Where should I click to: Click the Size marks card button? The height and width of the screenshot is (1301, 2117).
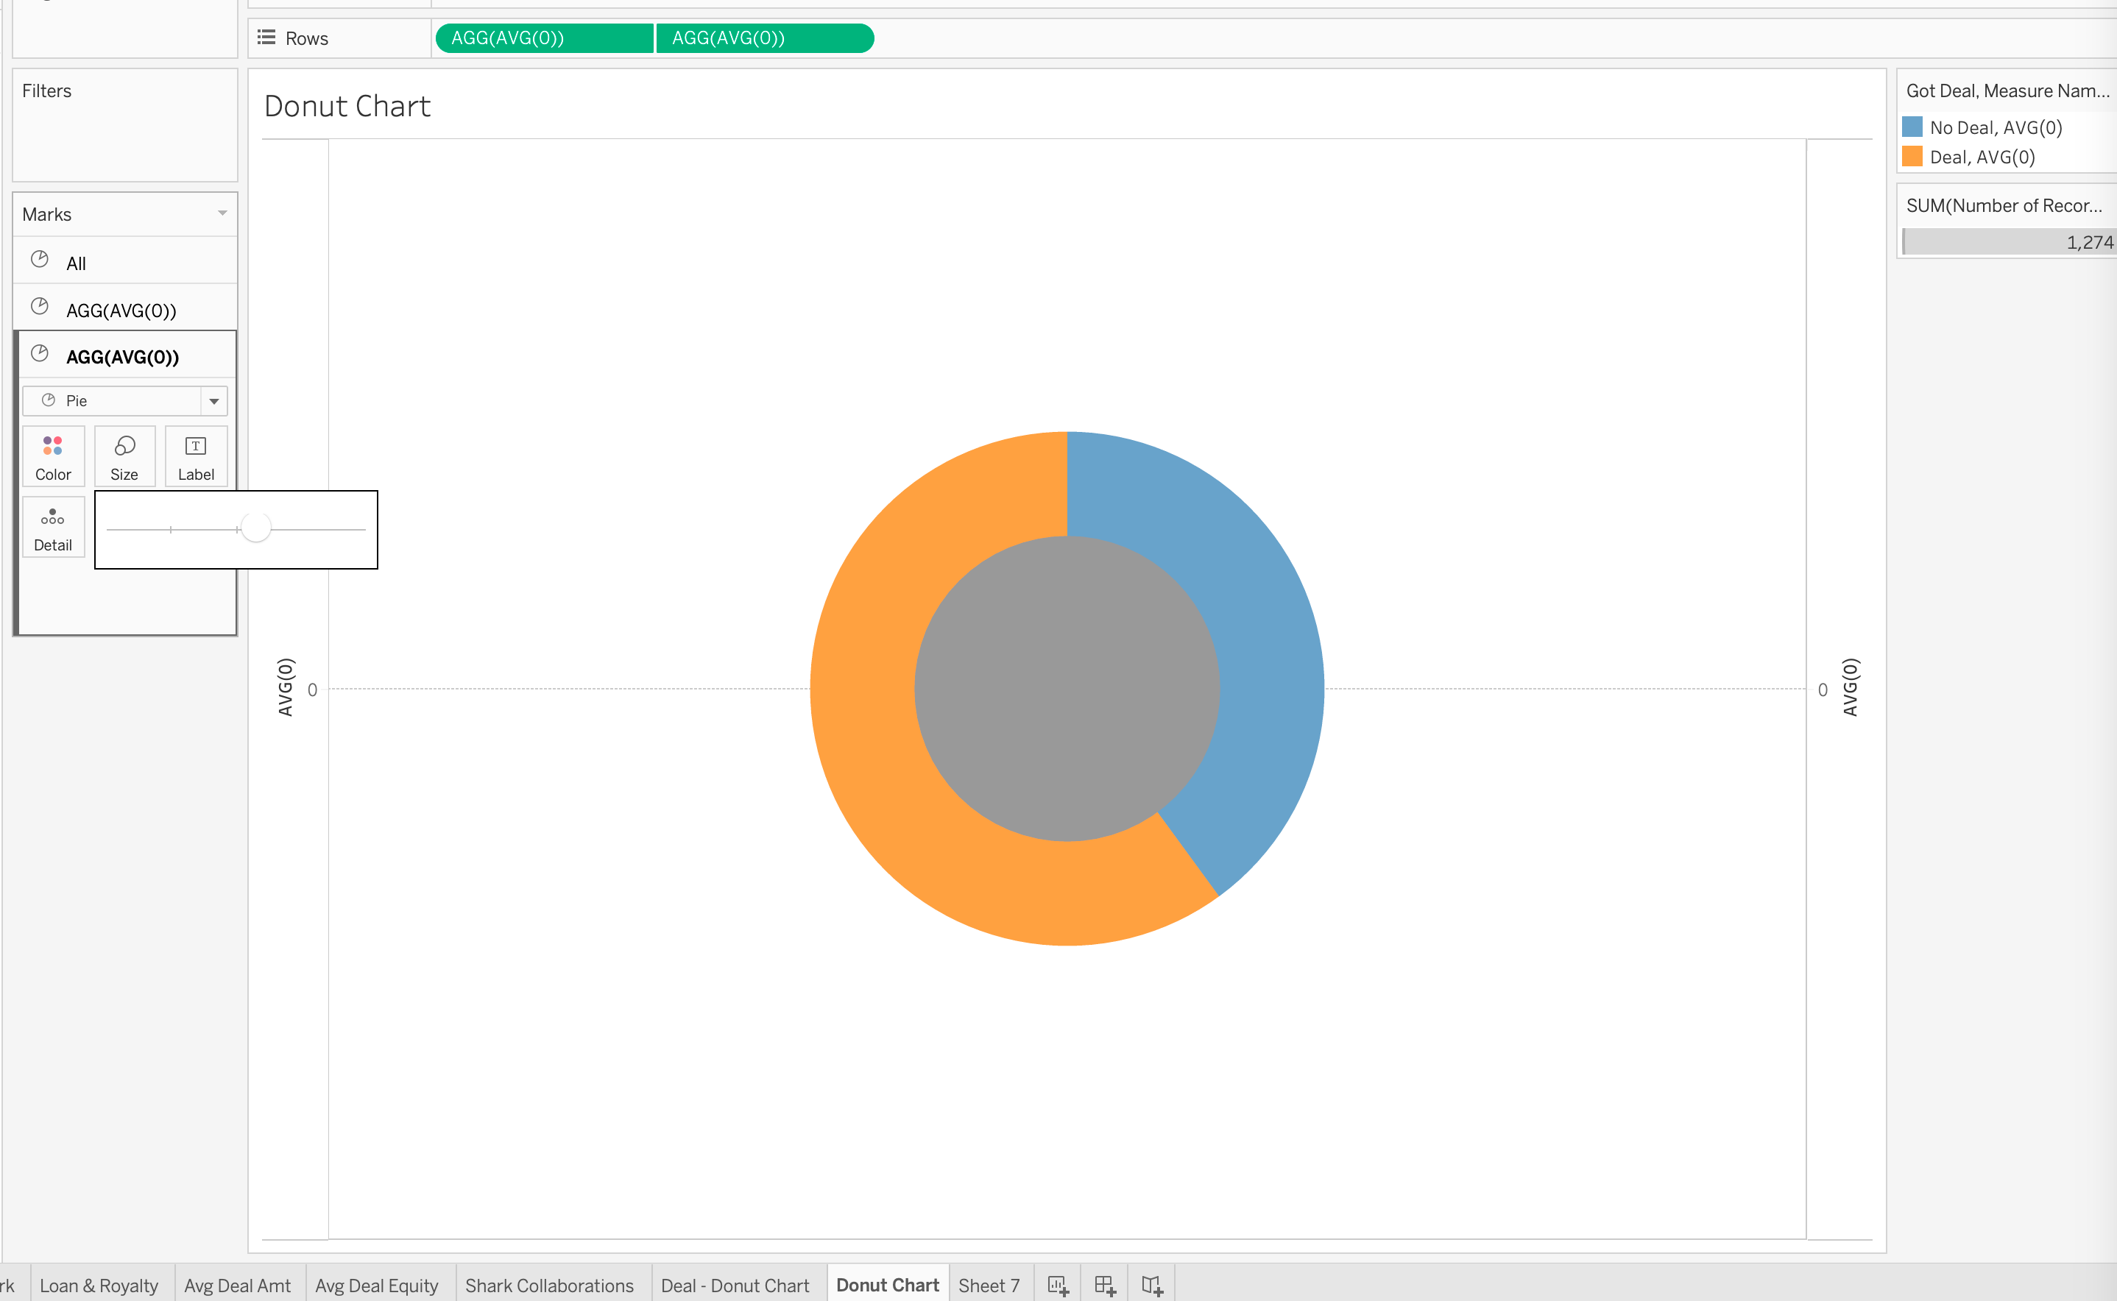[124, 457]
